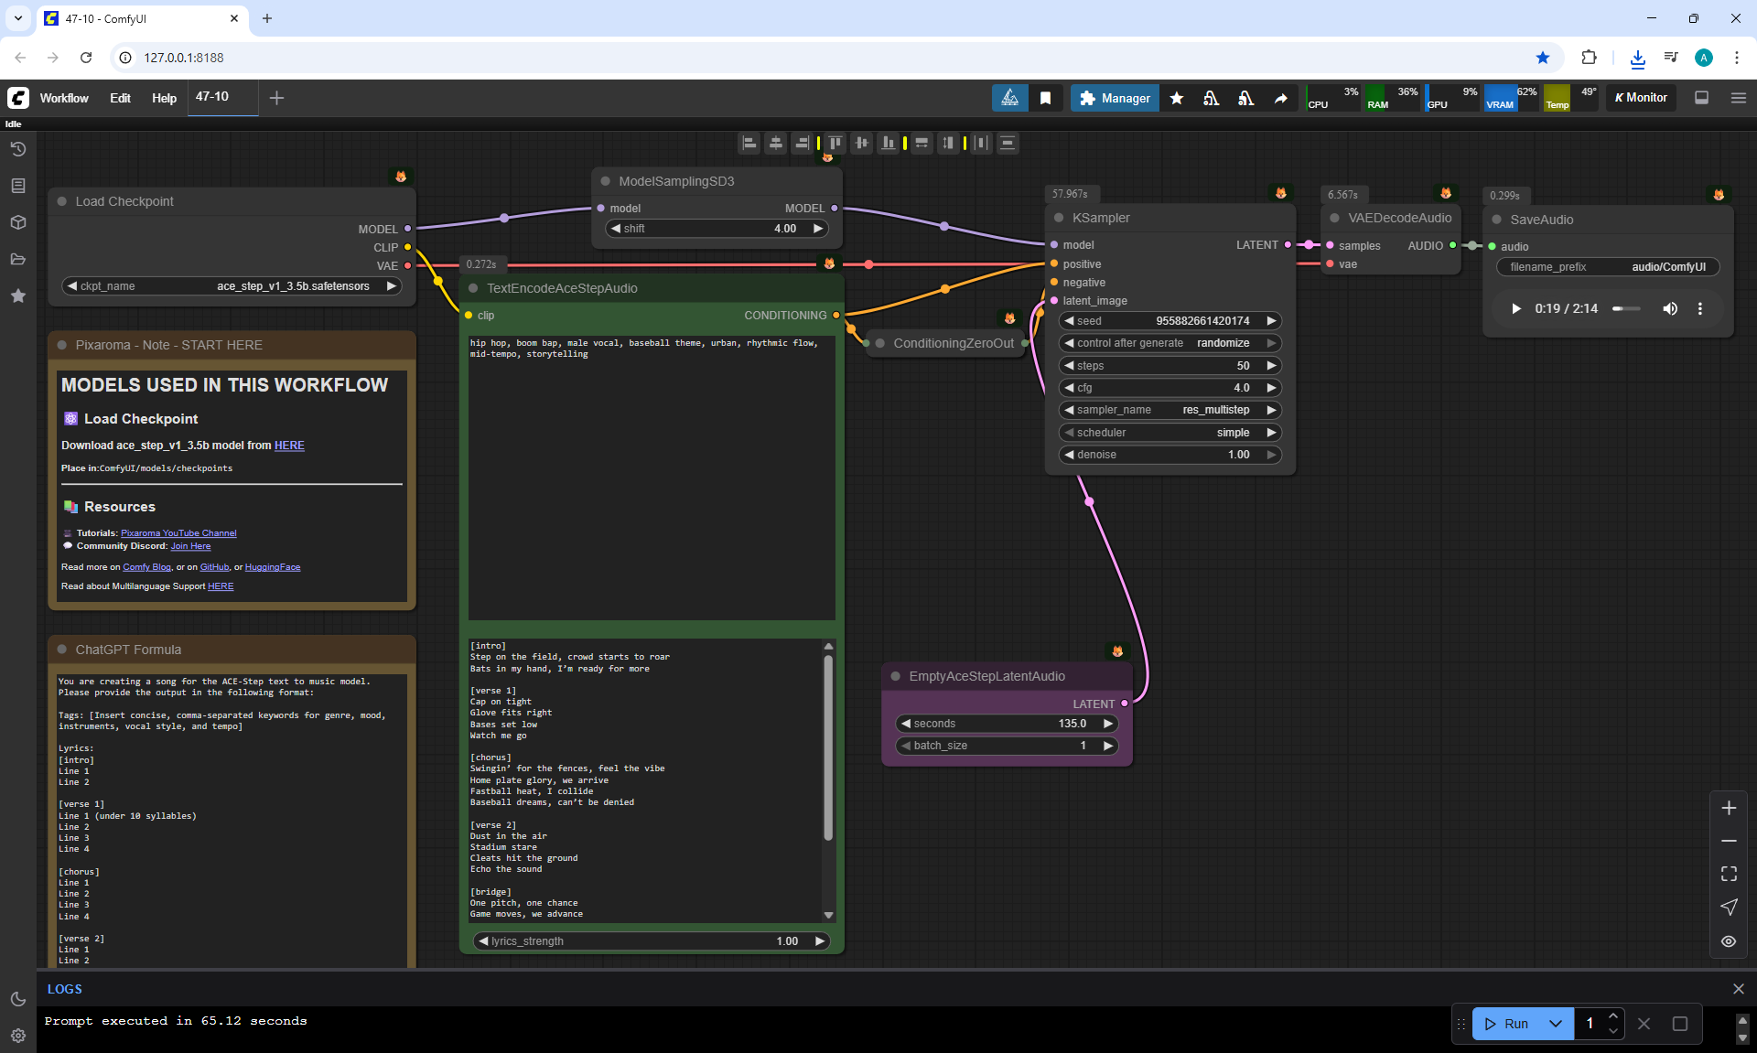Open the queue history sidebar icon
This screenshot has height=1053, width=1757.
[x=17, y=149]
